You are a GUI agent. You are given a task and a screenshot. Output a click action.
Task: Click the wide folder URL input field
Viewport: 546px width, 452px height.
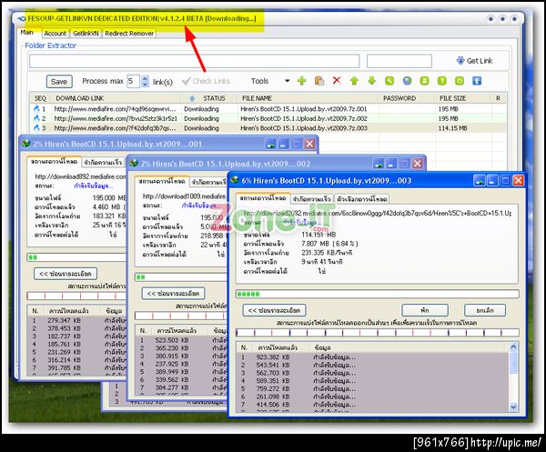tap(195, 61)
